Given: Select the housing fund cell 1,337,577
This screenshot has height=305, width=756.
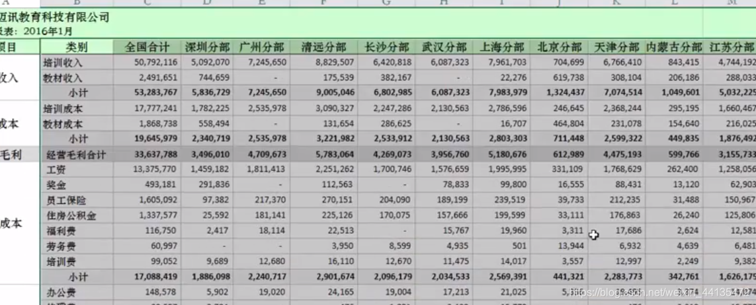Looking at the screenshot, I should pyautogui.click(x=147, y=216).
